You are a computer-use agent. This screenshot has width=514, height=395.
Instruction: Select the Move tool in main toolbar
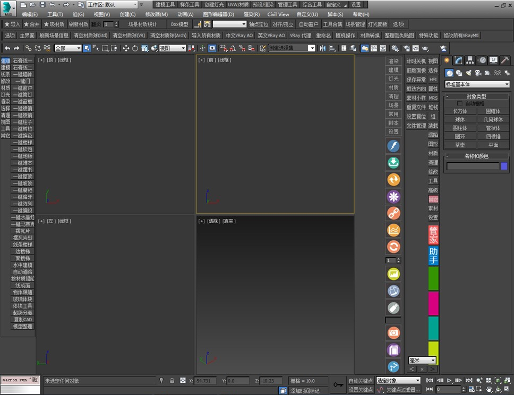pos(126,48)
